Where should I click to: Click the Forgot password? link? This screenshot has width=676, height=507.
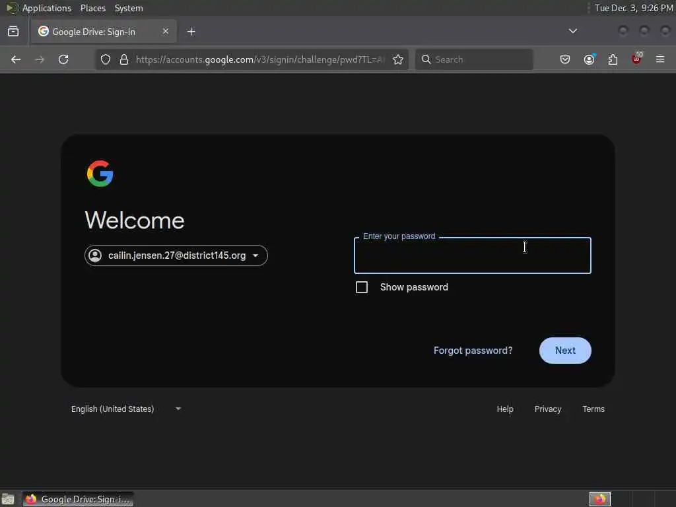(x=473, y=351)
